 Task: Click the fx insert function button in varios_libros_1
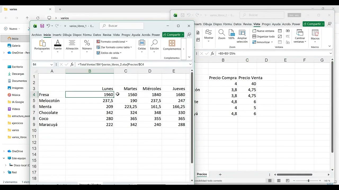72,64
